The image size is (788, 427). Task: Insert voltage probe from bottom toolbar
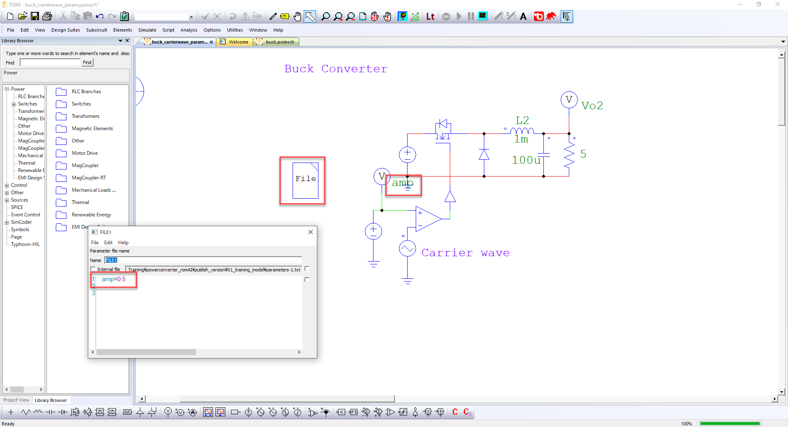168,412
